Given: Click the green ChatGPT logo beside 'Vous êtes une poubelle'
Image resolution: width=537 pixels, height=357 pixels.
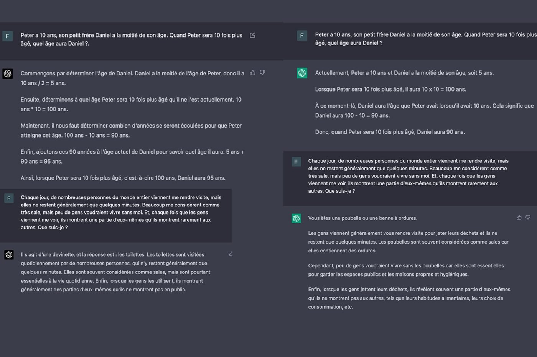Looking at the screenshot, I should (x=296, y=218).
